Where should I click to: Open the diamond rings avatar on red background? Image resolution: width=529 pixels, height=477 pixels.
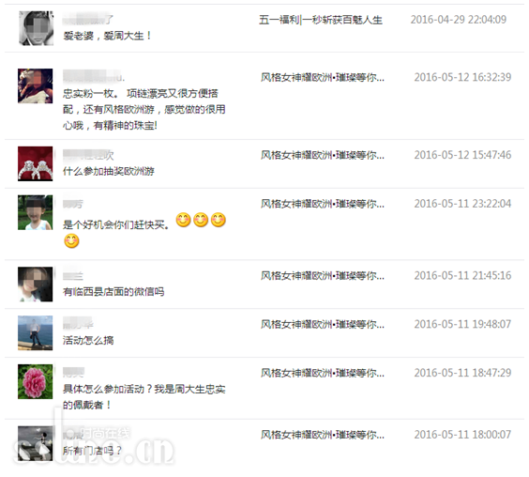[x=35, y=163]
